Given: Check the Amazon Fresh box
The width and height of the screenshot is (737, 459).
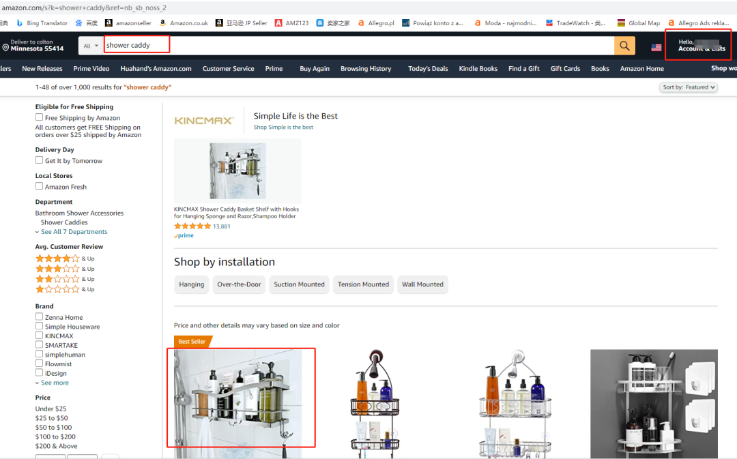Looking at the screenshot, I should [x=39, y=186].
